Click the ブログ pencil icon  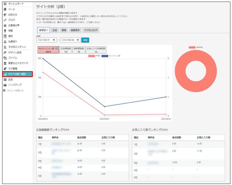point(5,20)
